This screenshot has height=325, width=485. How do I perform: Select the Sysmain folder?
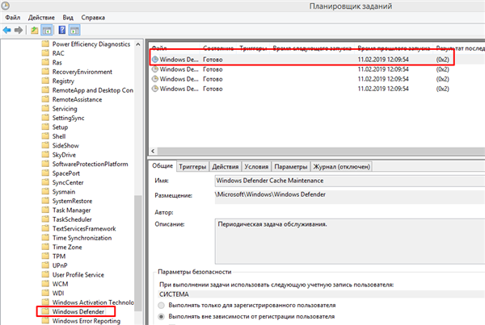(64, 192)
